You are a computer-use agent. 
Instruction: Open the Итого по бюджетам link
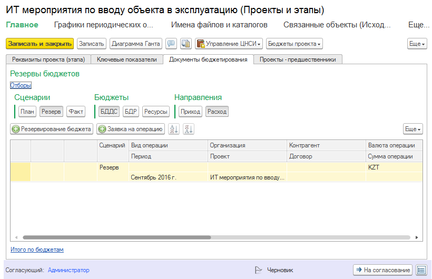37,250
